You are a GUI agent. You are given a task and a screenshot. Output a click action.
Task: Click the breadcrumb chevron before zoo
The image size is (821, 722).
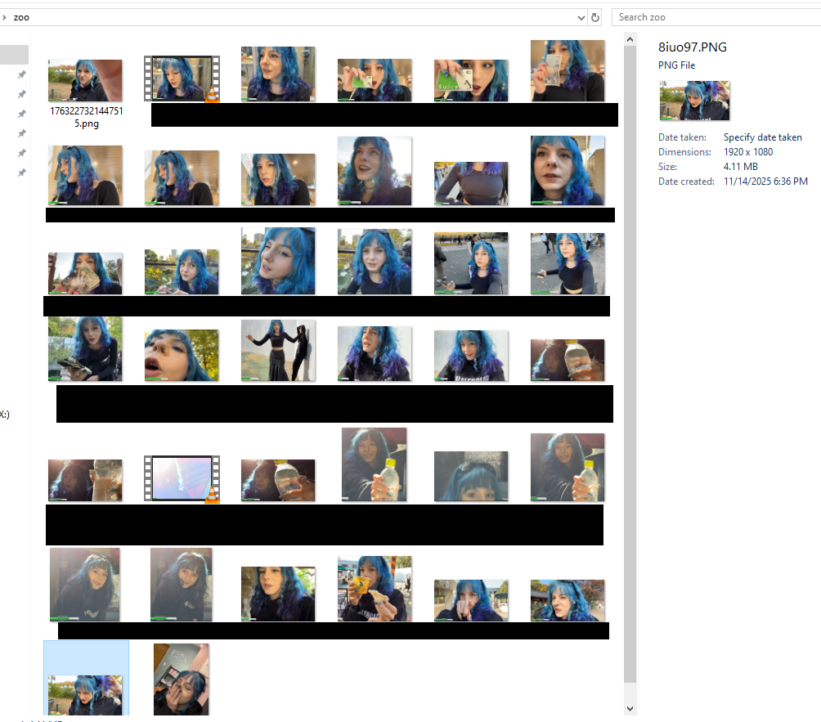click(4, 17)
